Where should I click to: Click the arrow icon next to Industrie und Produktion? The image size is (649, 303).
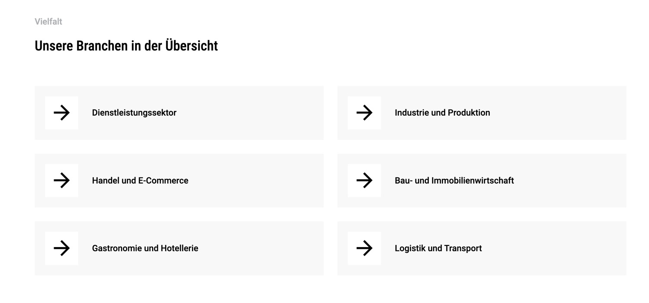[364, 113]
